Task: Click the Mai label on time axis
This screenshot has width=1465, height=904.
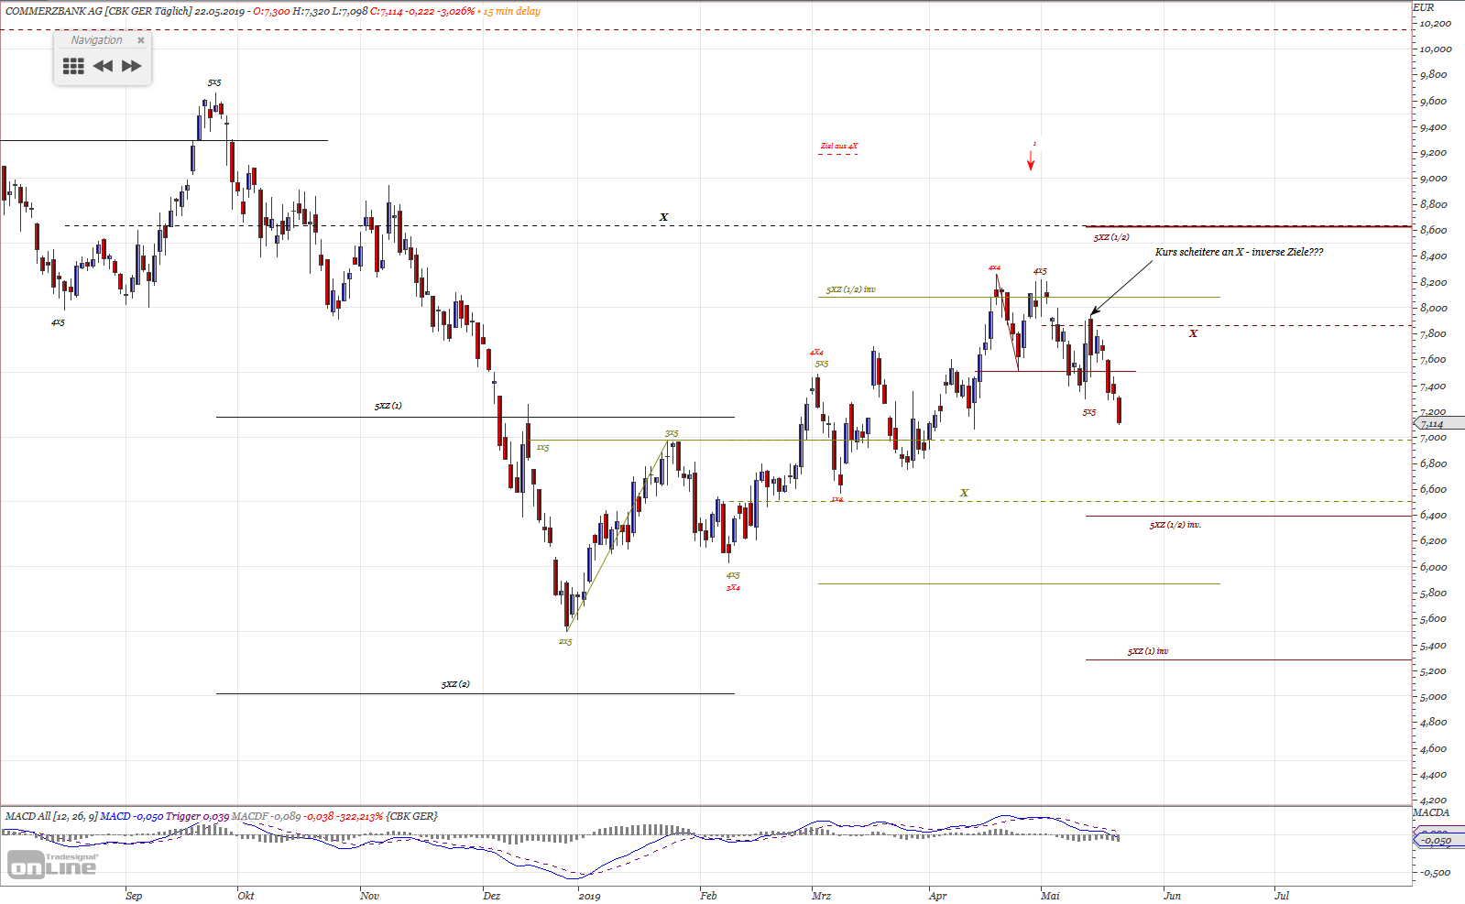Action: [x=1050, y=896]
